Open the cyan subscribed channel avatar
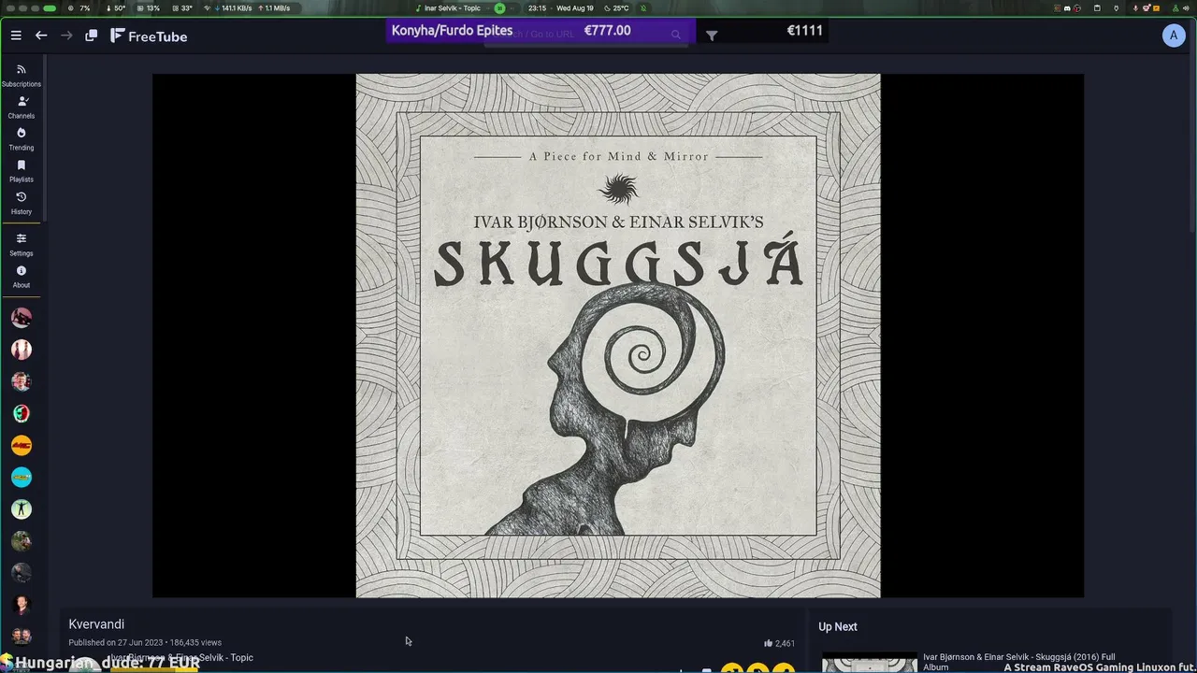Screen dimensions: 1197x673 [22, 477]
